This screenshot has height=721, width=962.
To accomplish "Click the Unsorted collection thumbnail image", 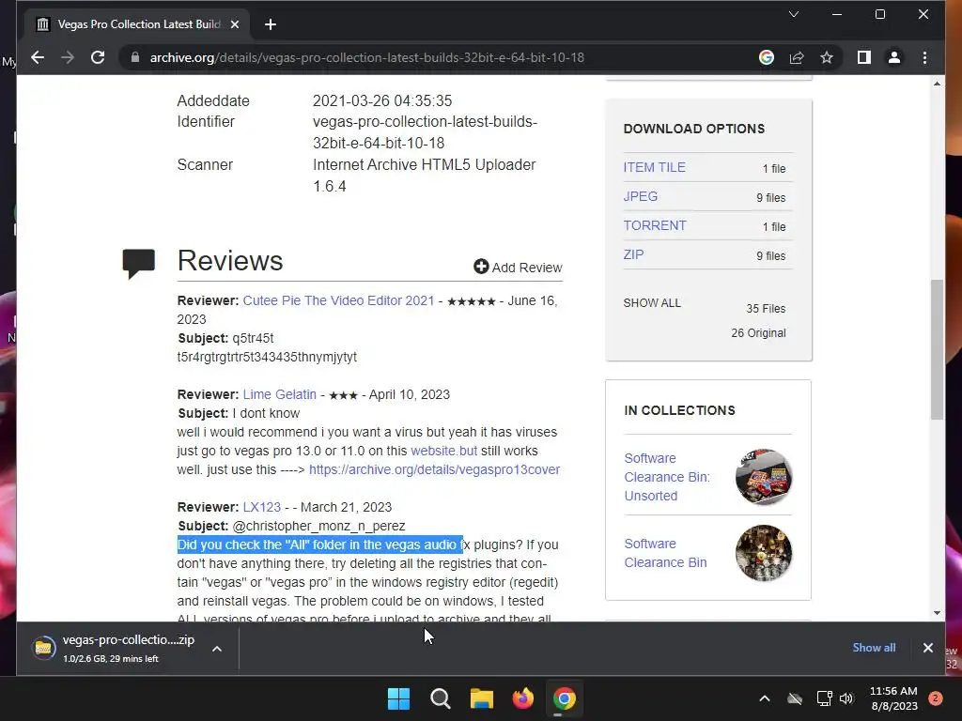I will [x=763, y=477].
